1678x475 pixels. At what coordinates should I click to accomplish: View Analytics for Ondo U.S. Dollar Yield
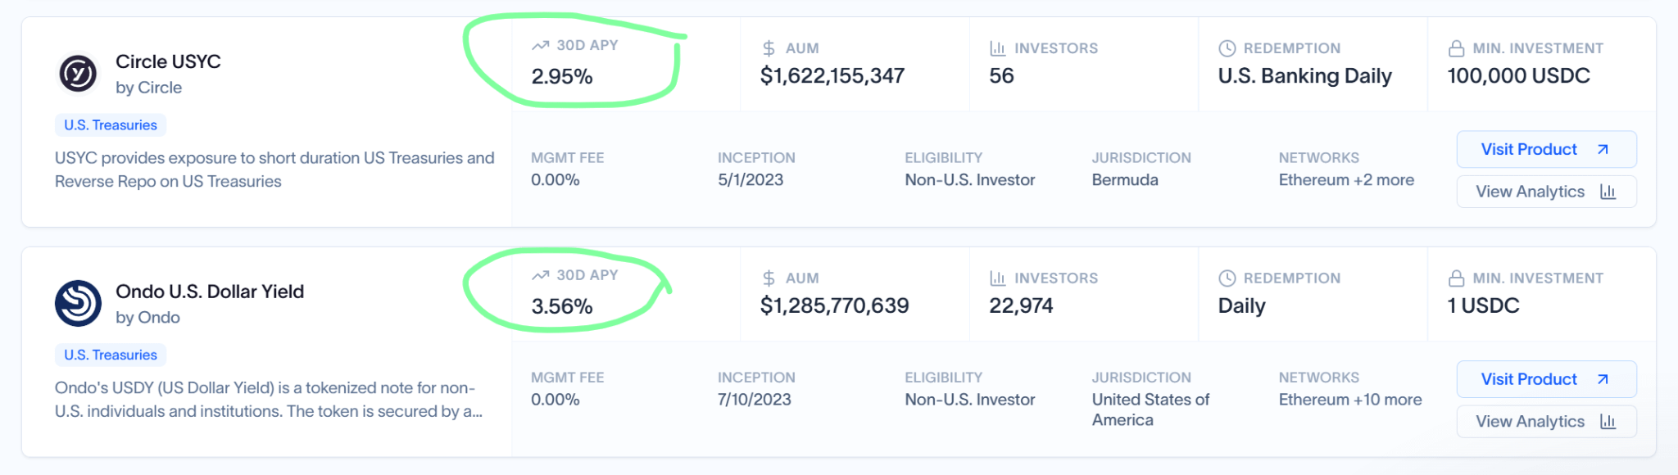click(x=1545, y=422)
